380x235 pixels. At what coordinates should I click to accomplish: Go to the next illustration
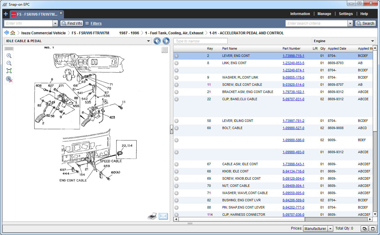click(166, 41)
